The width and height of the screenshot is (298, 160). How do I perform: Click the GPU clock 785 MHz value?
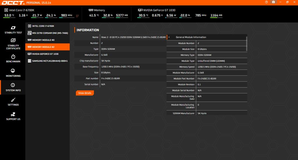(x=201, y=15)
